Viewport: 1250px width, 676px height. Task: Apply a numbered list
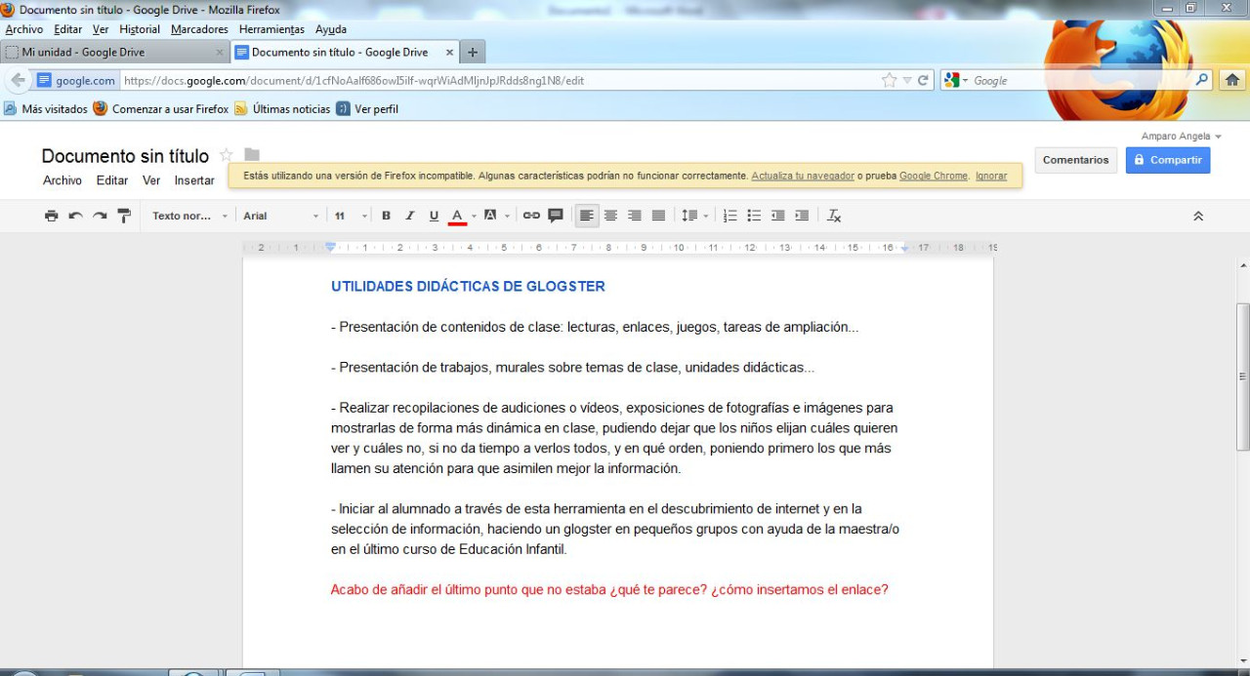click(x=729, y=216)
